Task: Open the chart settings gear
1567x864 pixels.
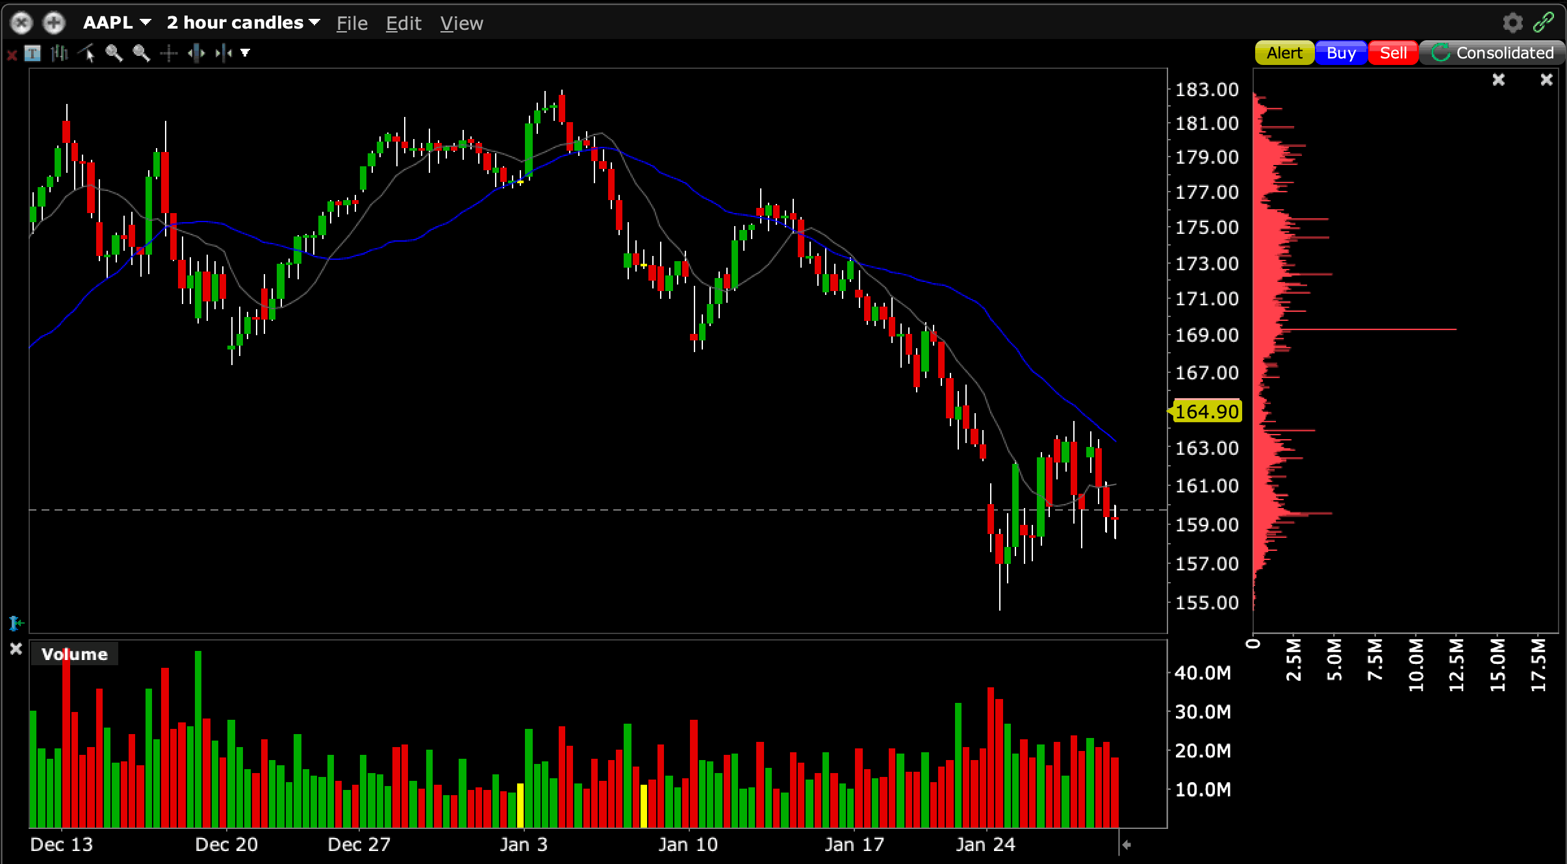Action: tap(1513, 23)
